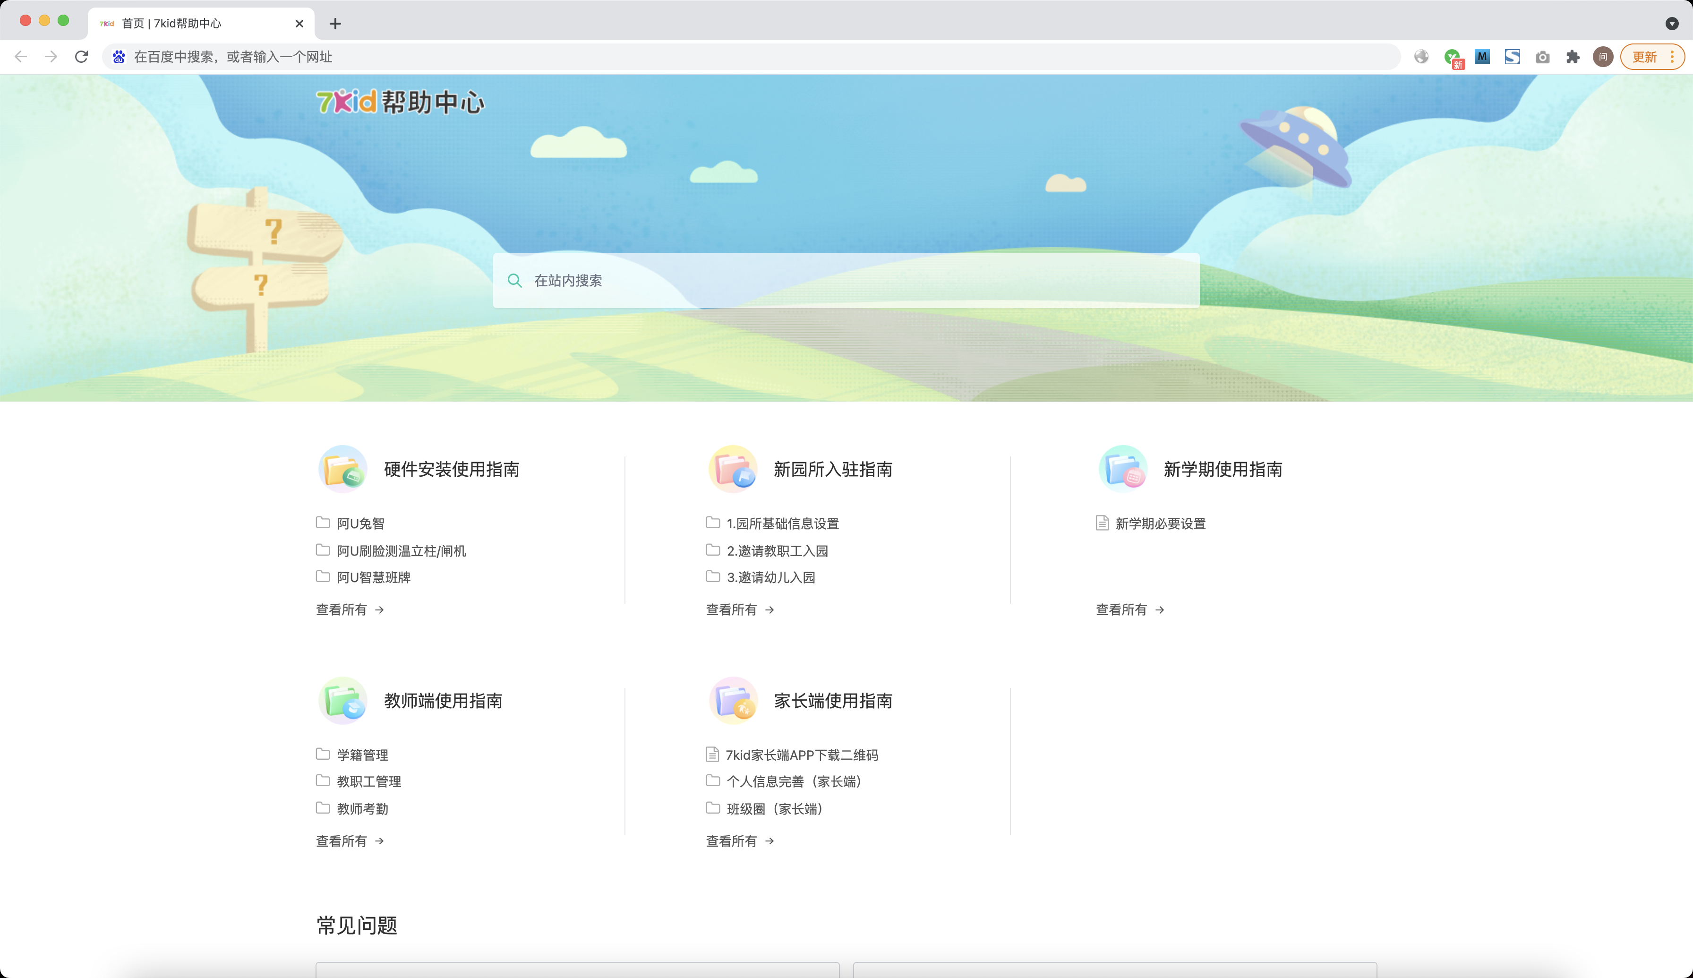Image resolution: width=1693 pixels, height=978 pixels.
Task: Open the 新学期必要设置 article
Action: coord(1161,523)
